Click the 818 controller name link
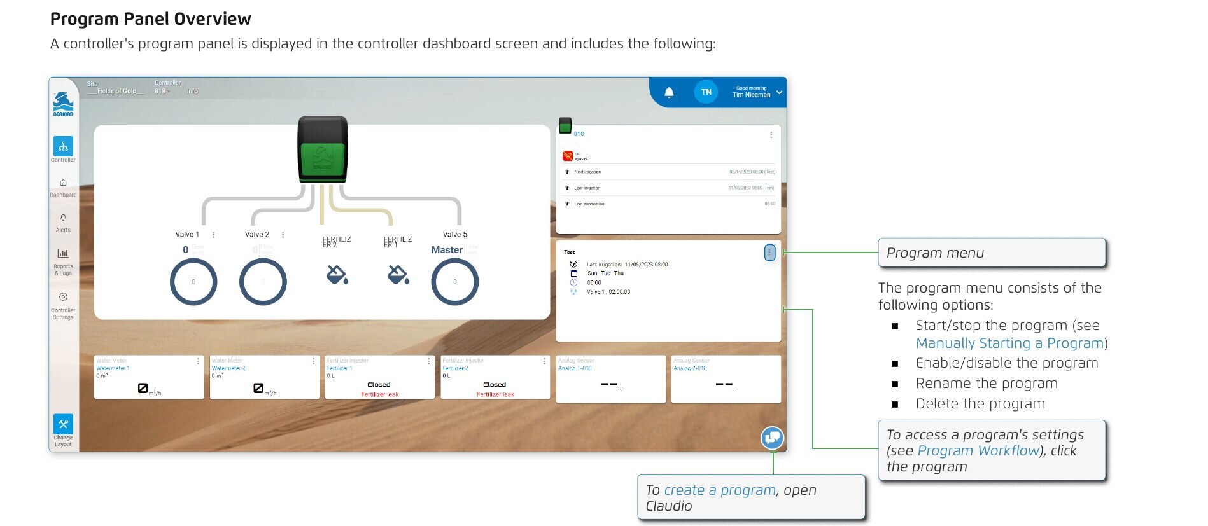1208x526 pixels. click(579, 134)
